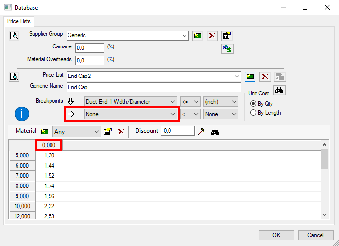The height and width of the screenshot is (246, 339).
Task: Select the 2,32 price cell
Action: click(x=49, y=206)
